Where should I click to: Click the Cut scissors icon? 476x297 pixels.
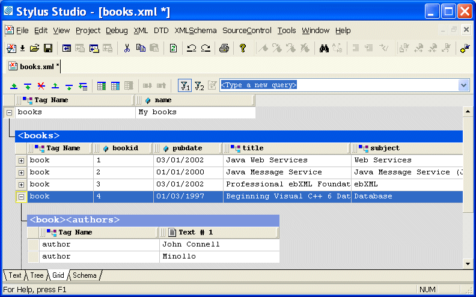(127, 49)
